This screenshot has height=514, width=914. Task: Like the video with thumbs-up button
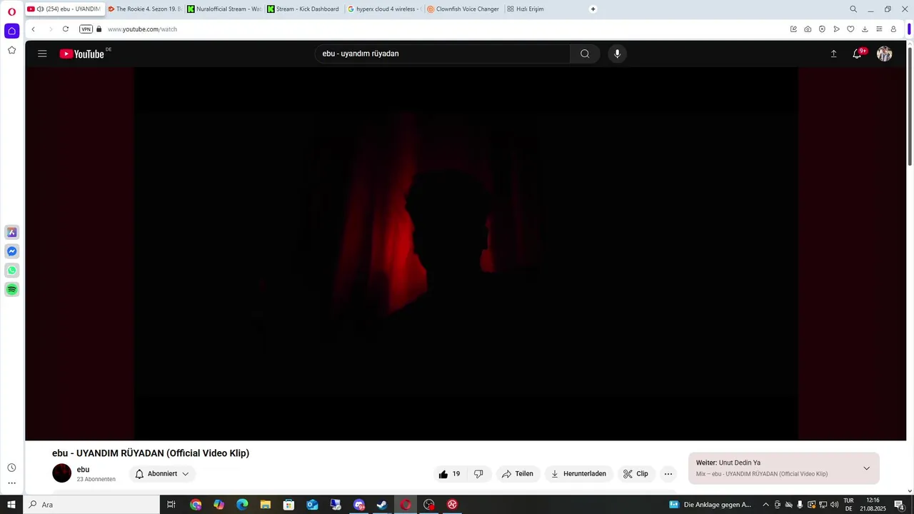[x=450, y=474]
